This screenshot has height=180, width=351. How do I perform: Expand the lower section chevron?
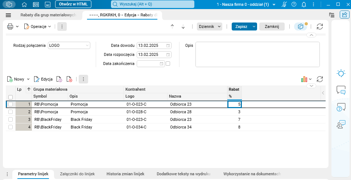click(311, 86)
